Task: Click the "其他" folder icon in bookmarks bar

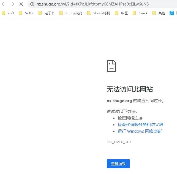Action: [x=154, y=13]
